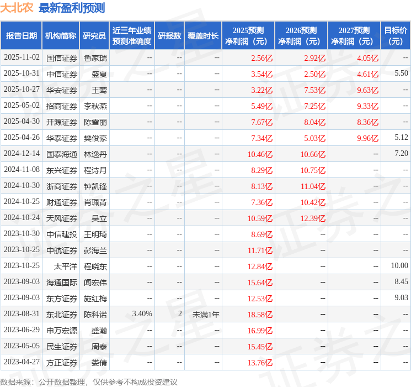Click the 华安证券 institution cell

(x=62, y=90)
